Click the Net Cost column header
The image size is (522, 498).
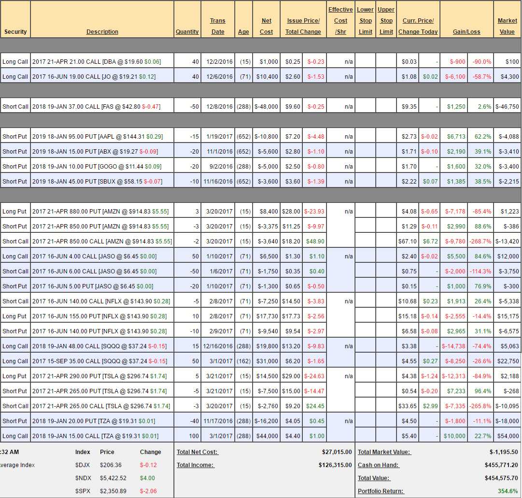pyautogui.click(x=267, y=26)
